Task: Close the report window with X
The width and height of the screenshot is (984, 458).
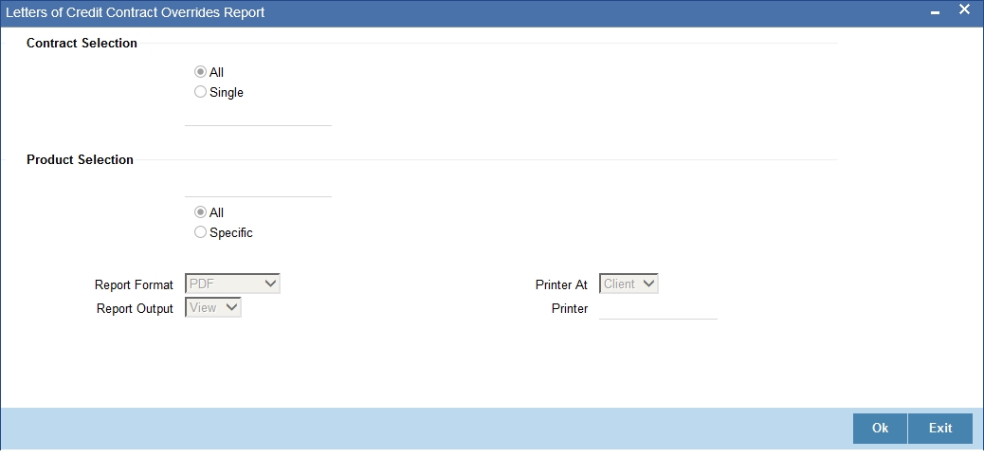Action: tap(964, 10)
